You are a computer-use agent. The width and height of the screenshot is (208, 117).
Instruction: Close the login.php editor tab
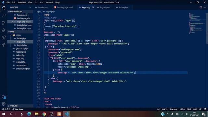tap(93, 7)
